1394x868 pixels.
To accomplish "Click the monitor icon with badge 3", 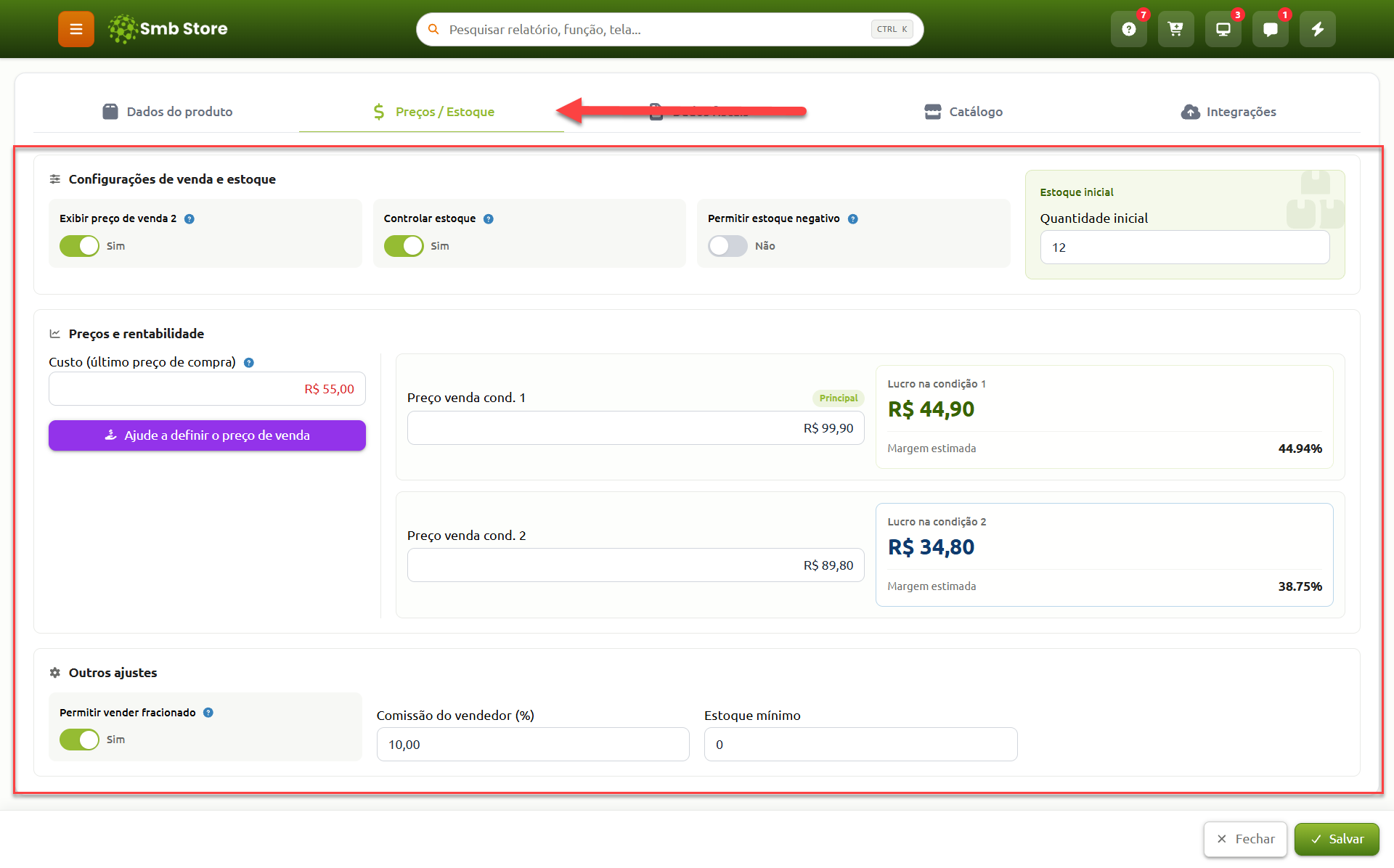I will 1223,29.
